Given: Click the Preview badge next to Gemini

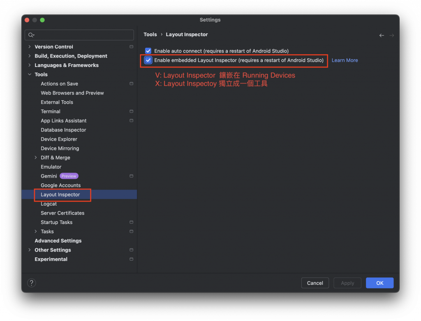Looking at the screenshot, I should click(x=69, y=176).
